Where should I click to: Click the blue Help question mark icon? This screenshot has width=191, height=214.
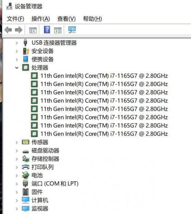click(x=47, y=30)
